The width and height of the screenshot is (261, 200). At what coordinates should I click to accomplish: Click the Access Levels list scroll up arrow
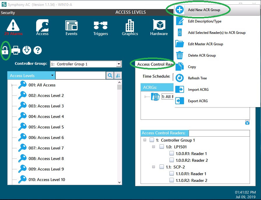119,82
